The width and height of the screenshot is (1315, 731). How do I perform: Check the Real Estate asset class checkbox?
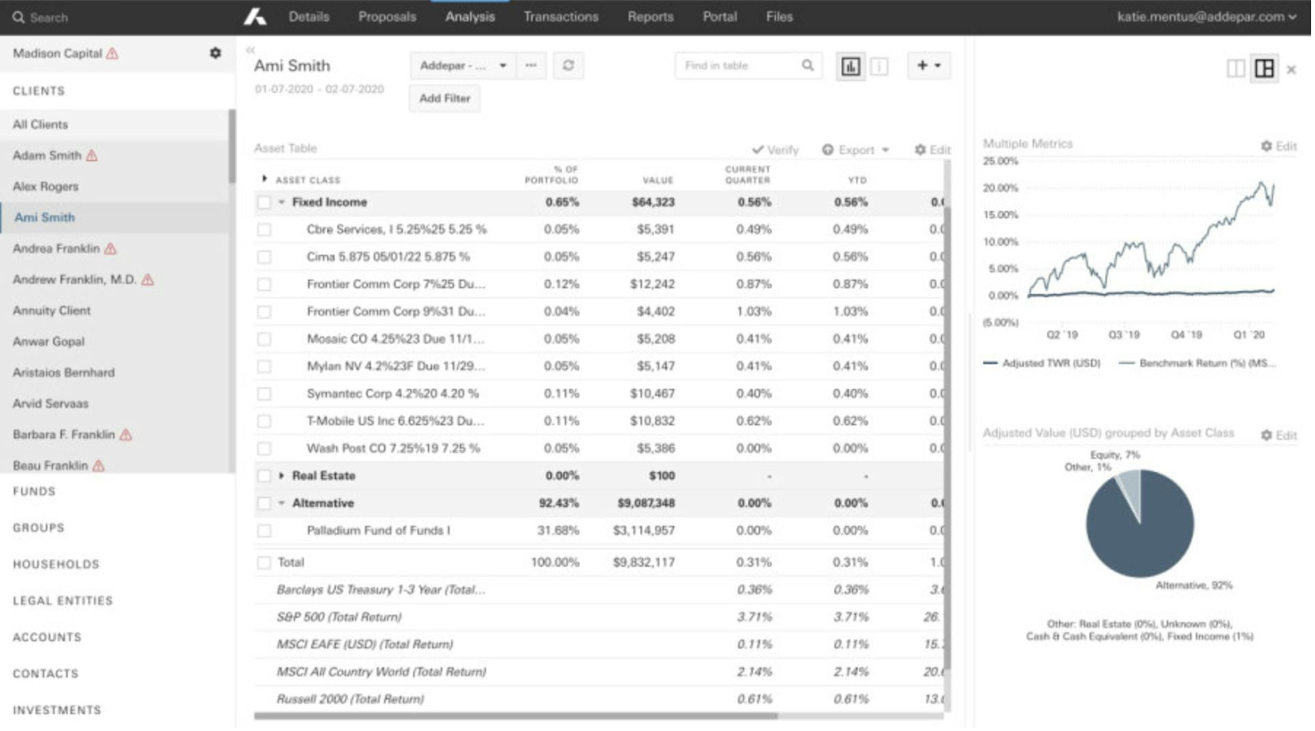click(264, 475)
